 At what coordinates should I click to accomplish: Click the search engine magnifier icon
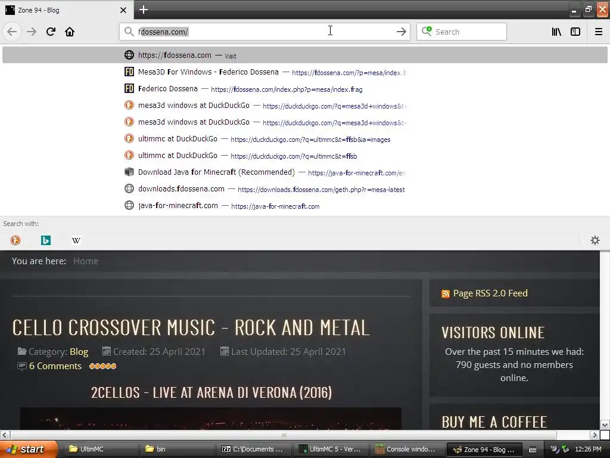coord(427,31)
